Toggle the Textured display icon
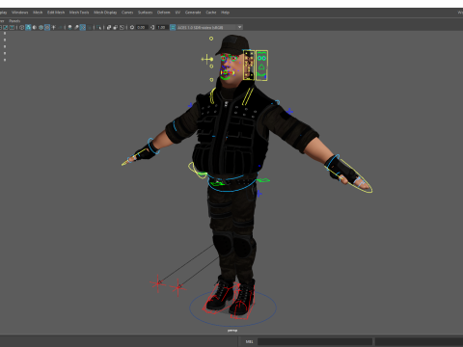463x347 pixels. pos(47,27)
